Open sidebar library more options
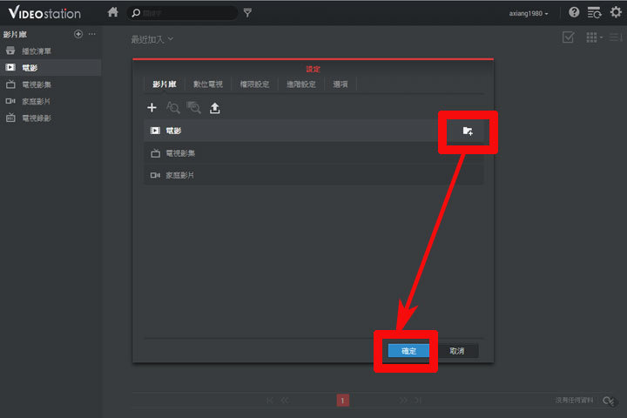The image size is (627, 418). point(92,34)
